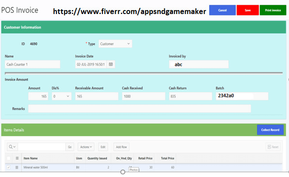289x177 pixels.
Task: Open the search column selector magnifier
Action: 12,147
